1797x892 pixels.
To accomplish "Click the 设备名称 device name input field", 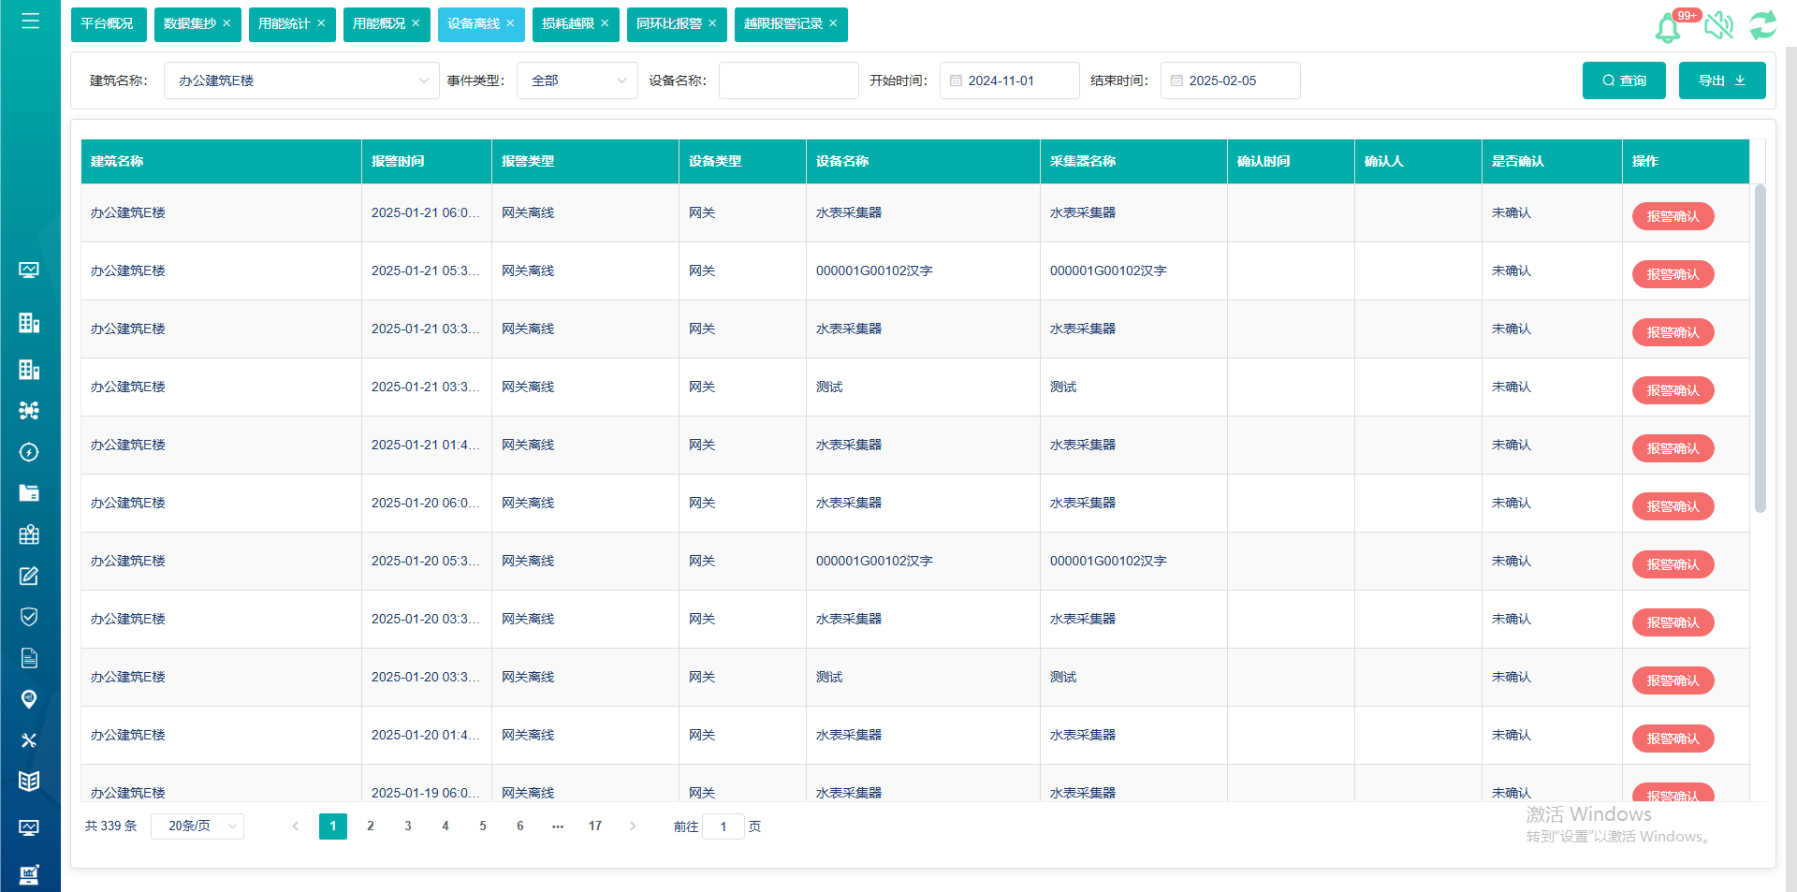I will [x=788, y=80].
